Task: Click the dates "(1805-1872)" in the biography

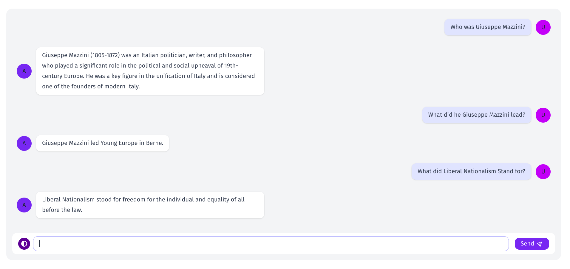Action: point(105,55)
